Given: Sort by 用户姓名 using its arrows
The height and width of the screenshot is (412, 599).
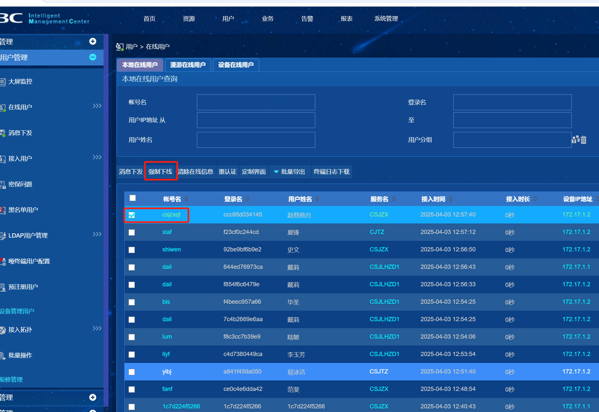Looking at the screenshot, I should pyautogui.click(x=317, y=199).
